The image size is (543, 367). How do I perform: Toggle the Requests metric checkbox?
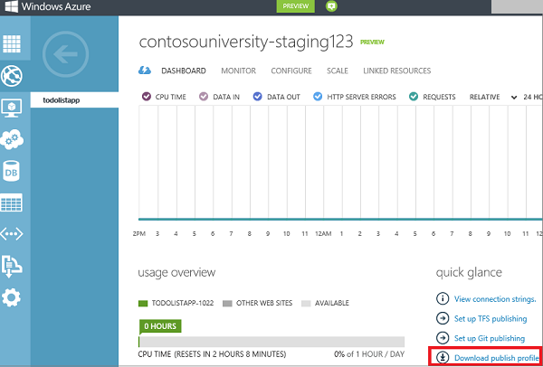414,97
